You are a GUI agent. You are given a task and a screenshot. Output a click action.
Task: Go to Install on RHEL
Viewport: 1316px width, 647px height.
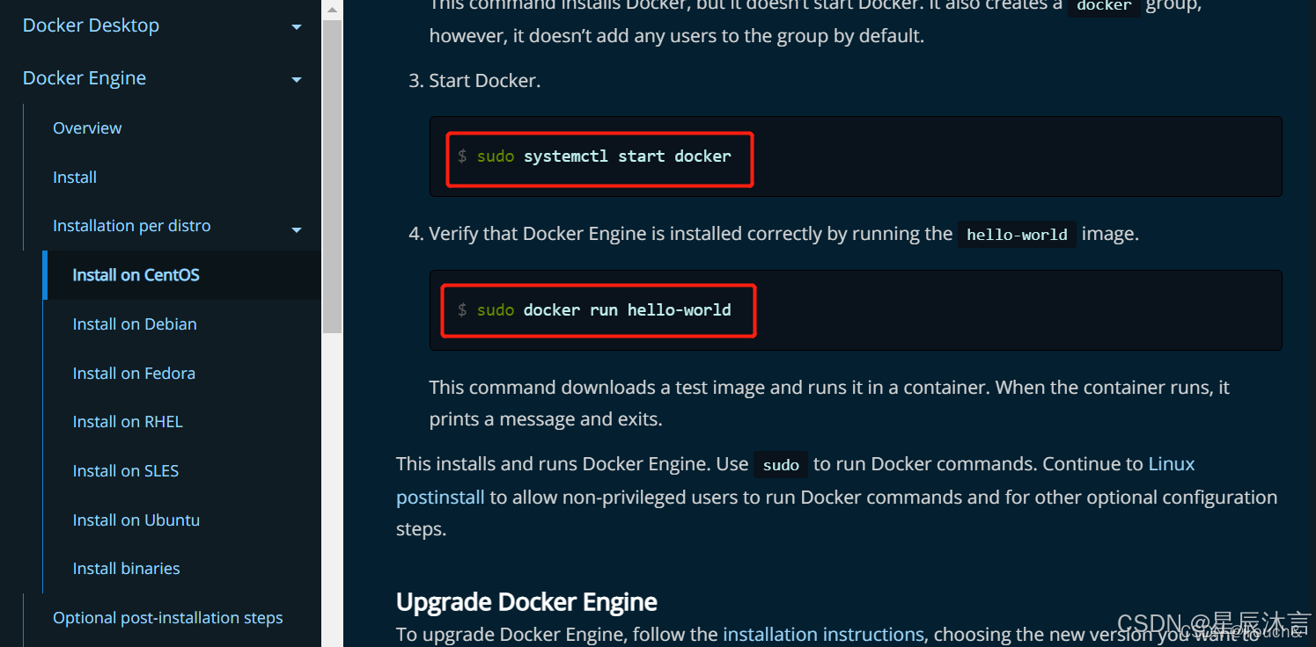click(x=128, y=422)
